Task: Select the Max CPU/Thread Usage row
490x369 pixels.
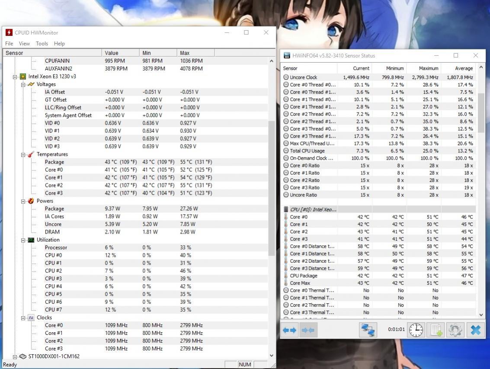Action: [378, 144]
